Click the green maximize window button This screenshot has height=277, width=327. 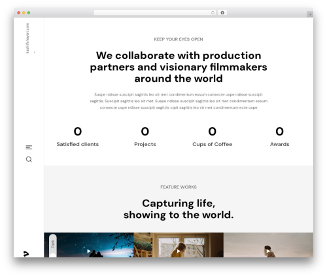pos(29,13)
